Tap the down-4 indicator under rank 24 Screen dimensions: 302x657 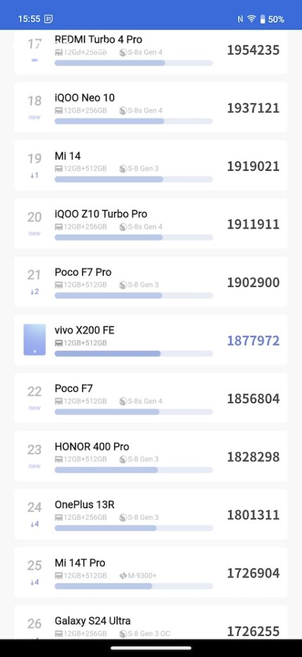[35, 524]
